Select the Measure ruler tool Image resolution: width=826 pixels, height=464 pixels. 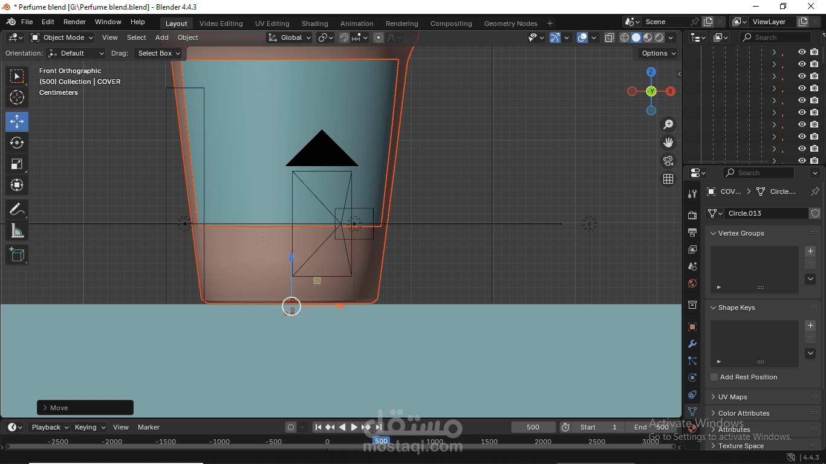pyautogui.click(x=17, y=231)
